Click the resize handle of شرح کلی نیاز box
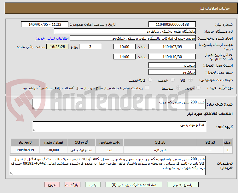This screenshot has height=193, width=238. point(34,108)
